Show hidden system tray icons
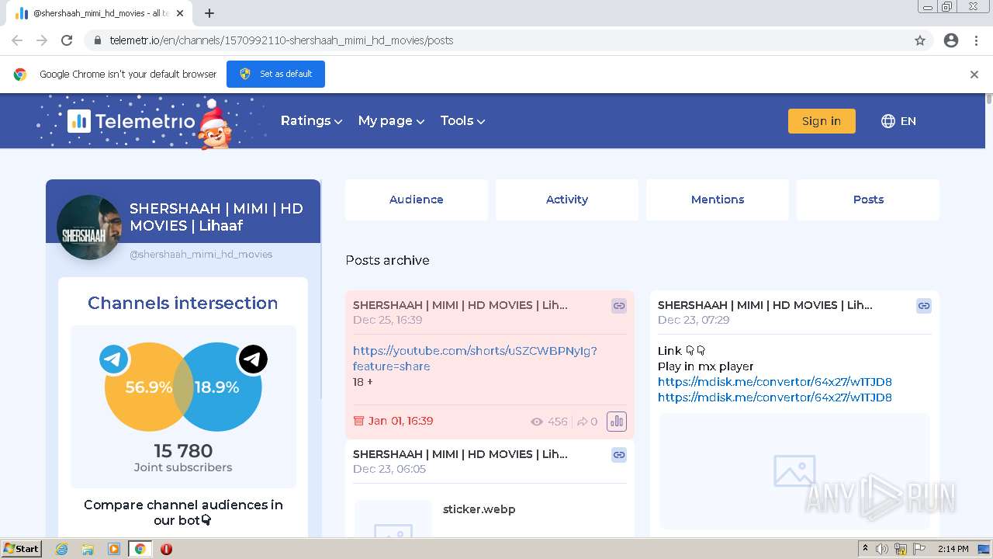The image size is (993, 559). click(x=865, y=549)
